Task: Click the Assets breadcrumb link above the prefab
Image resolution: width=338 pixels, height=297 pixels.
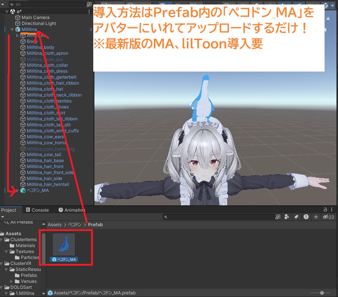Action: pyautogui.click(x=54, y=224)
